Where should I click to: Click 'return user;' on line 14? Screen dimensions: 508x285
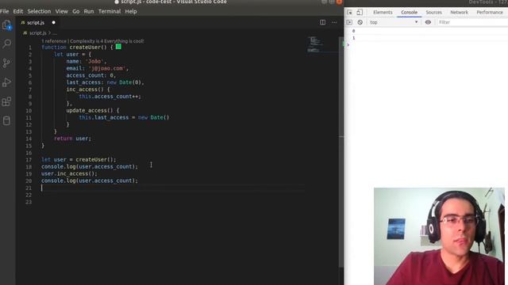pos(72,139)
